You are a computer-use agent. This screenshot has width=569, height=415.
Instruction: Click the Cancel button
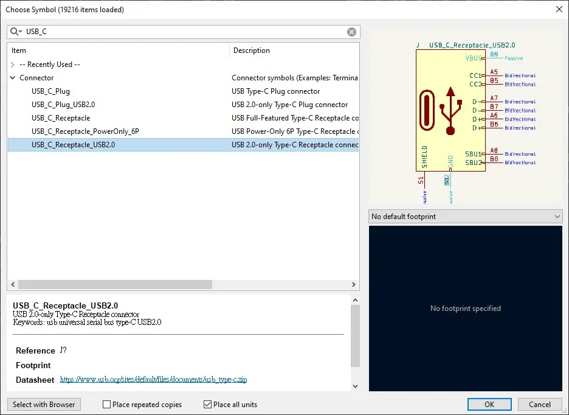540,405
